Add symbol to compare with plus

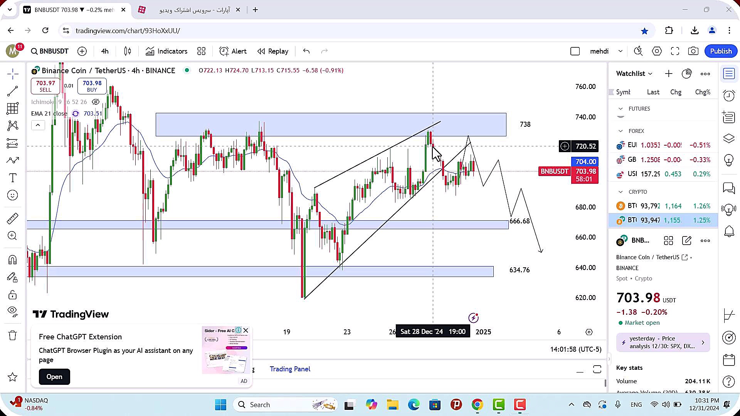[x=82, y=51]
